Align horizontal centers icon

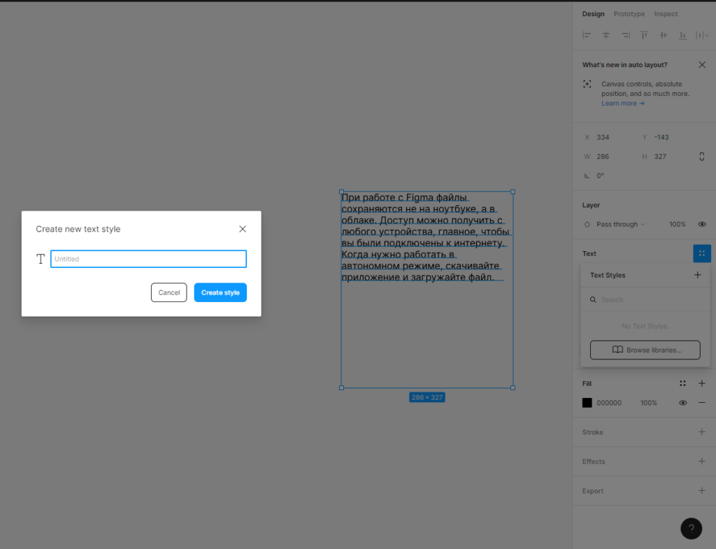point(606,35)
